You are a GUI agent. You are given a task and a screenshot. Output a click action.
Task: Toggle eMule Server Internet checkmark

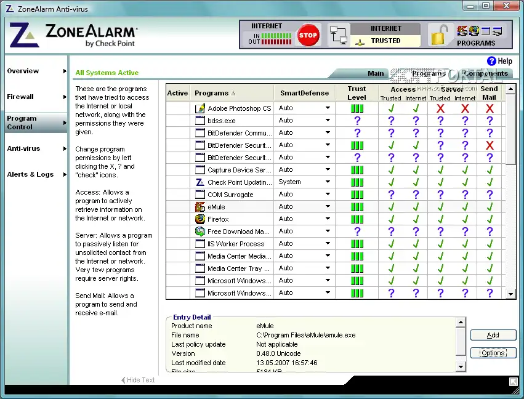[x=465, y=207]
